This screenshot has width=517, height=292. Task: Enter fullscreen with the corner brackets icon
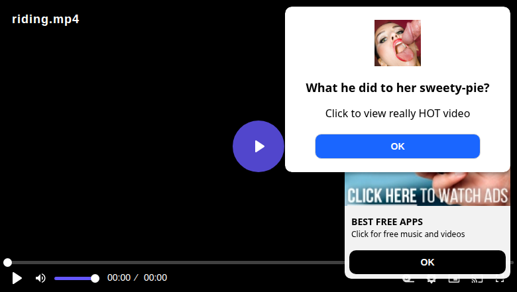(x=500, y=281)
